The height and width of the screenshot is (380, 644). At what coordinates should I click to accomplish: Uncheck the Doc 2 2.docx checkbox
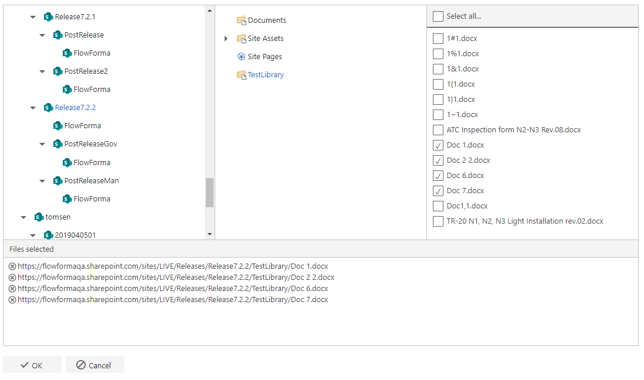click(x=438, y=160)
